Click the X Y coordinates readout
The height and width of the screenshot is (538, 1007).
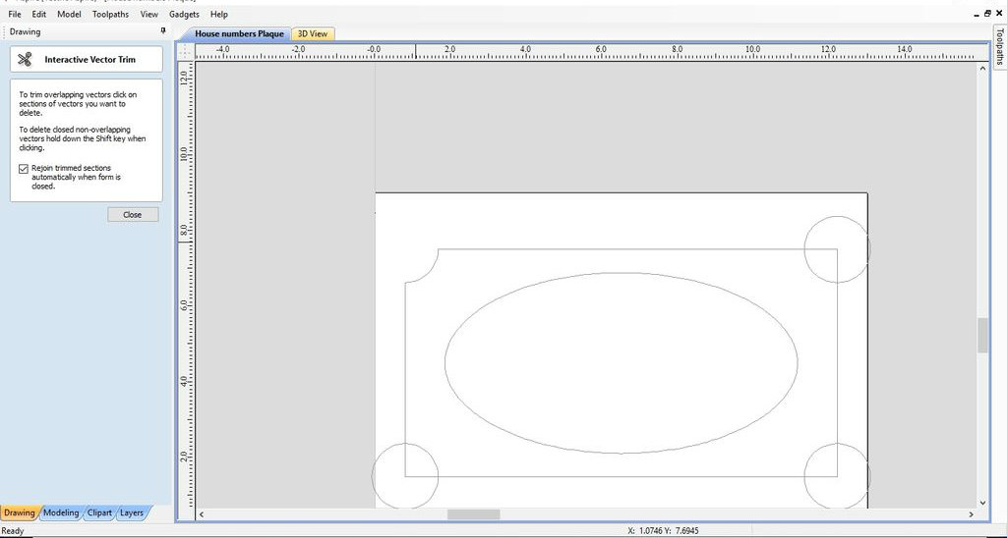[663, 531]
